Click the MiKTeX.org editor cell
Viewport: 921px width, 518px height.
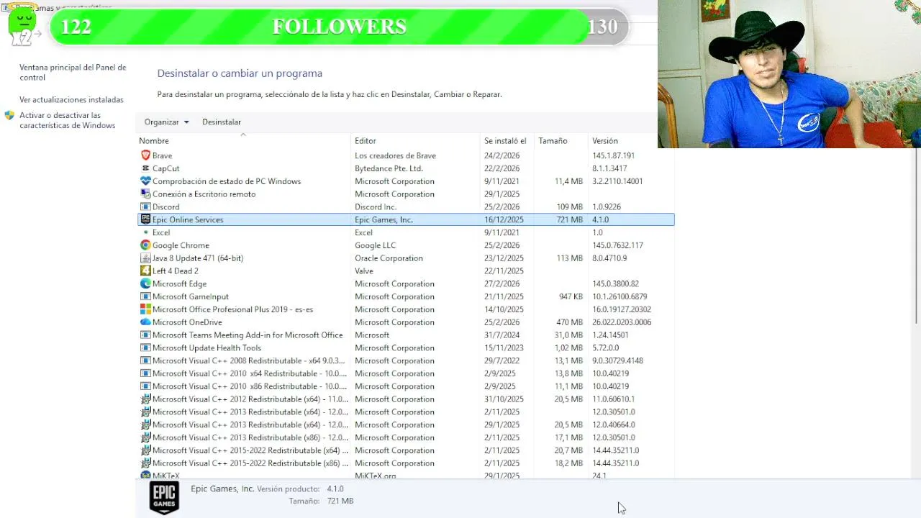click(x=375, y=476)
